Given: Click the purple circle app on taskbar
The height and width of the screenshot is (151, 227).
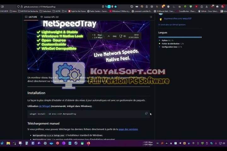Looking at the screenshot, I should [64, 143].
